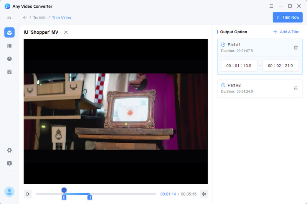
Task: Open the task list checkmark sidebar icon
Action: tap(9, 72)
